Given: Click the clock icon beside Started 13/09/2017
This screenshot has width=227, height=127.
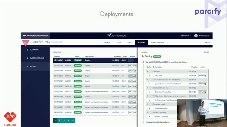Looking at the screenshot, I should [x=143, y=62].
